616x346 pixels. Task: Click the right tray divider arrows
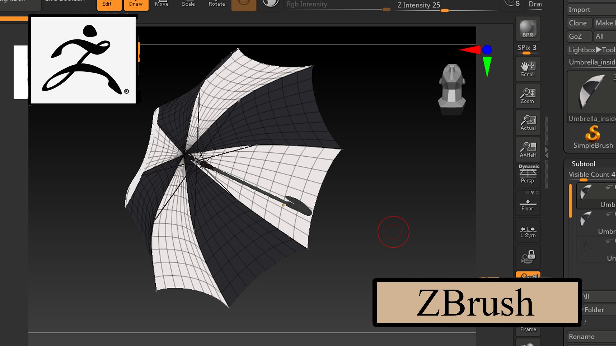click(x=547, y=152)
